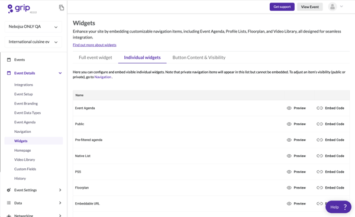Open Event Setup in the sidebar
Image resolution: width=355 pixels, height=217 pixels.
point(23,94)
